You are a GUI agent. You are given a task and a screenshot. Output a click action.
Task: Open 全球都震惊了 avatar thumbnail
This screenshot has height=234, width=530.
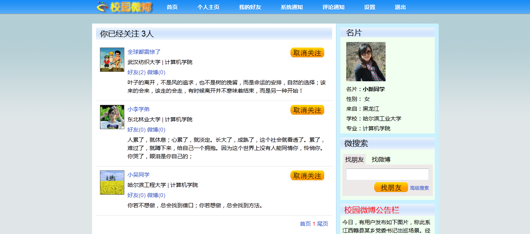pos(112,60)
